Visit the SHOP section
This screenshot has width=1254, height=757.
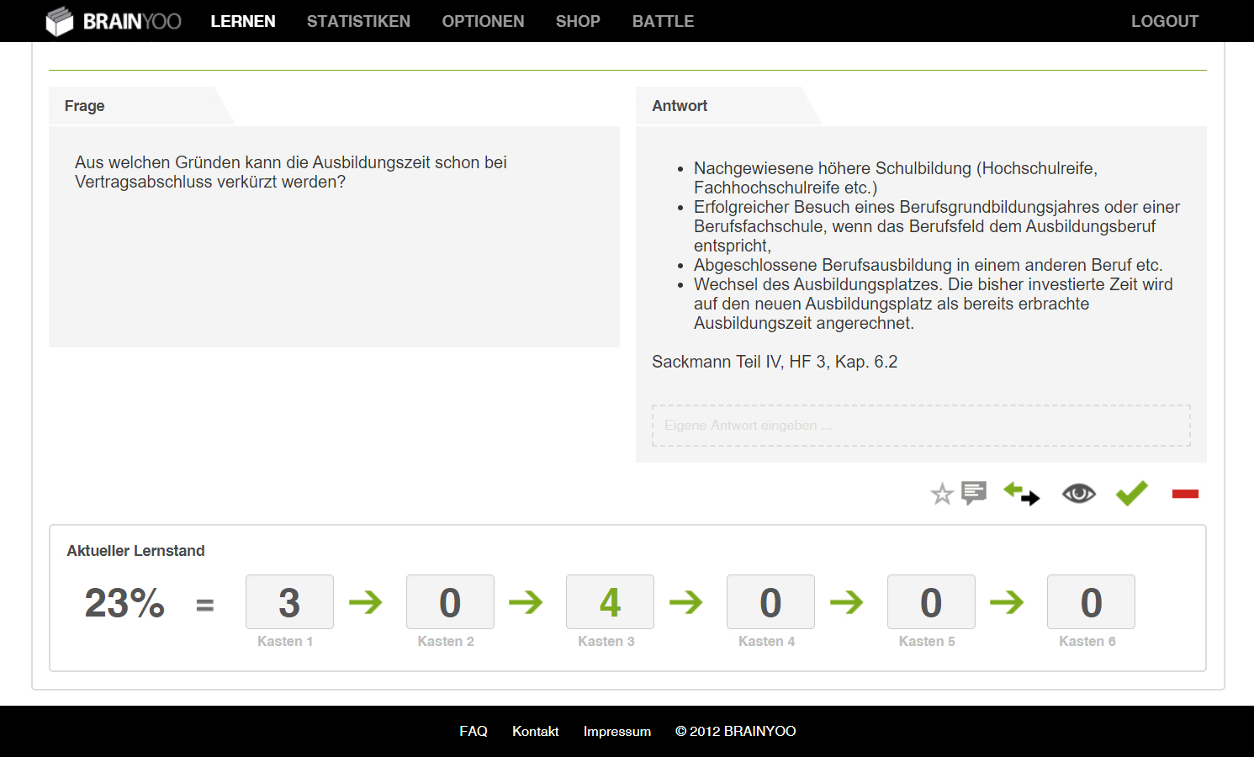tap(578, 21)
